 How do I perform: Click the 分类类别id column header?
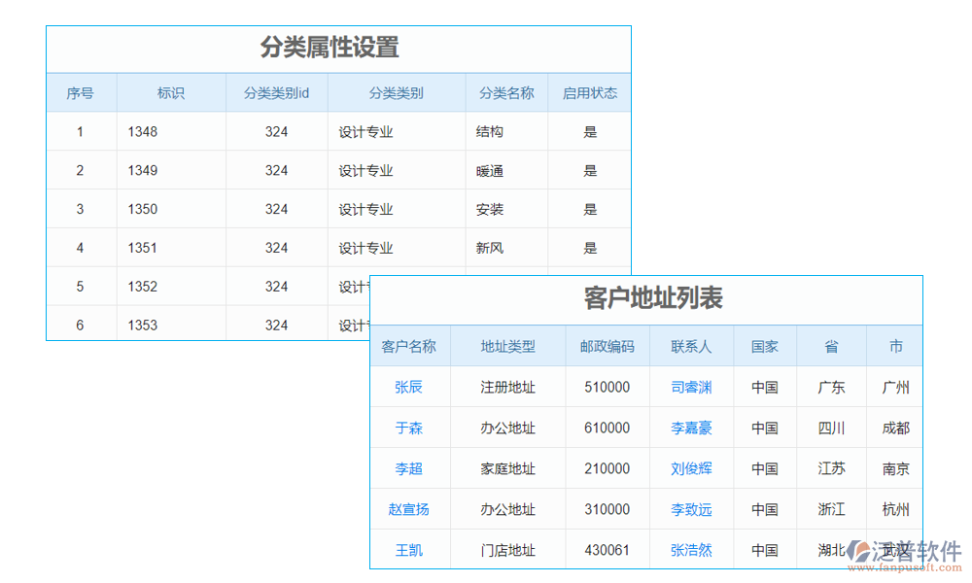point(276,92)
